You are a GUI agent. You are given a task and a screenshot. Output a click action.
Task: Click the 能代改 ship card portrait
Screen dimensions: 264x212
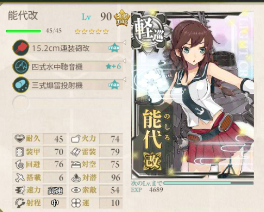pyautogui.click(x=193, y=95)
